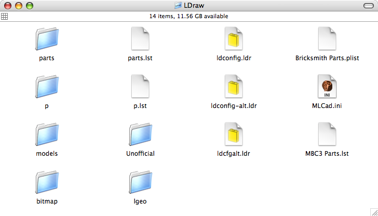Select the ldcfgalt.ldr brick icon
378x216 pixels.
click(234, 134)
